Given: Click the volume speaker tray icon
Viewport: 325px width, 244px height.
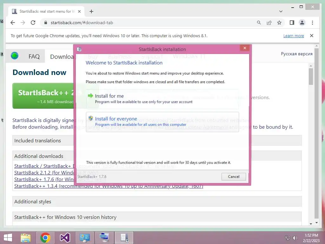Looking at the screenshot, I should click(295, 238).
